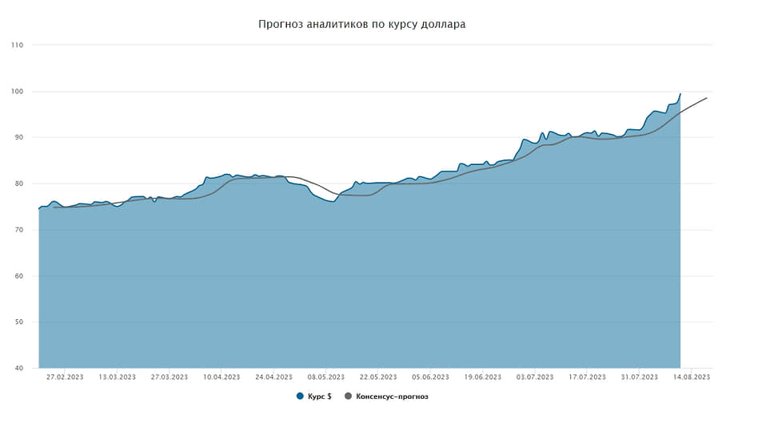Image resolution: width=774 pixels, height=434 pixels.
Task: Click the dollar rate peak near 100
Action: pyautogui.click(x=680, y=93)
